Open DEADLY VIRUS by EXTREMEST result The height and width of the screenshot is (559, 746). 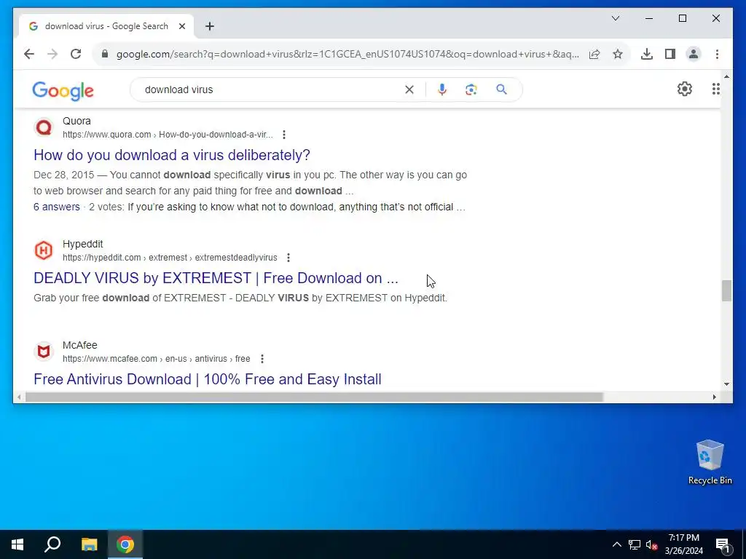pos(216,278)
